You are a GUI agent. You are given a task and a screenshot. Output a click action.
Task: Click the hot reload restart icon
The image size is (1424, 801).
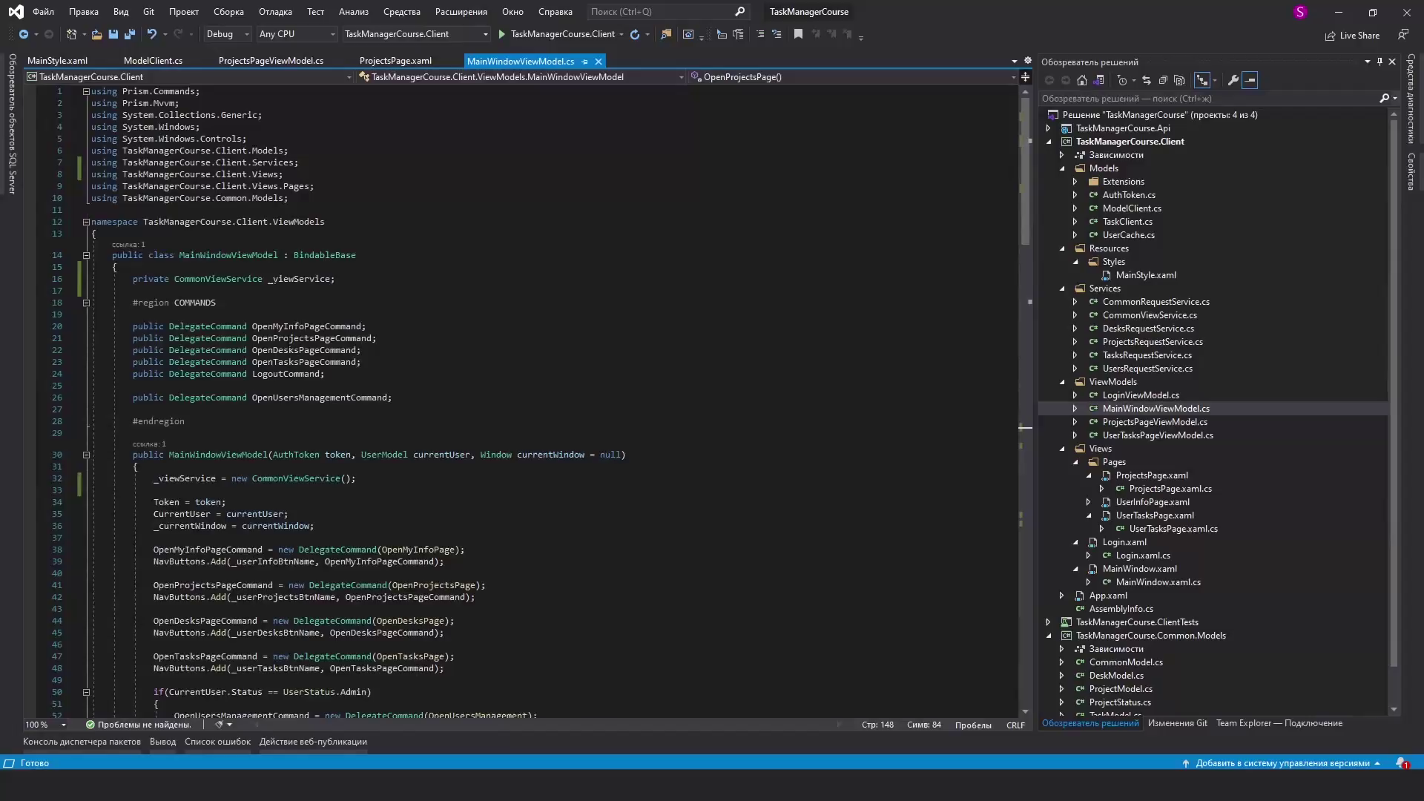click(635, 34)
